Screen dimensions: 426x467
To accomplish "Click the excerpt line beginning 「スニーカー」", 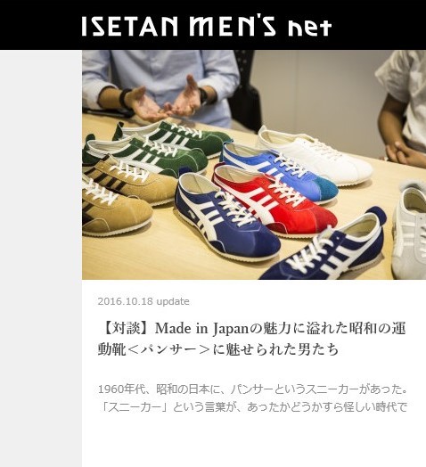I will click(x=252, y=406).
